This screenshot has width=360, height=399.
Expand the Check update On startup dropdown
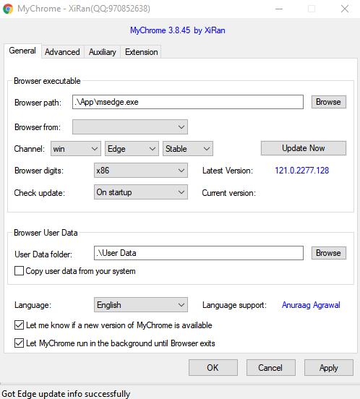[x=141, y=192]
